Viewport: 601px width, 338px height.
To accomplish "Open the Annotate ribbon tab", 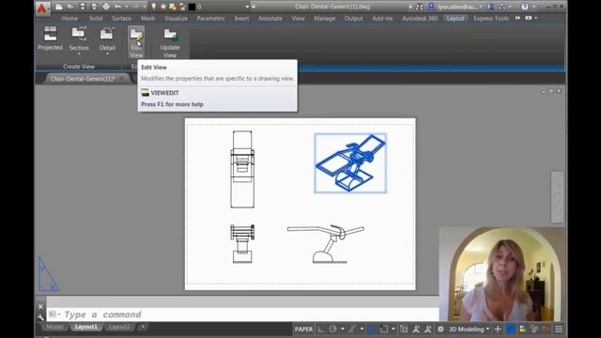I will (x=270, y=19).
